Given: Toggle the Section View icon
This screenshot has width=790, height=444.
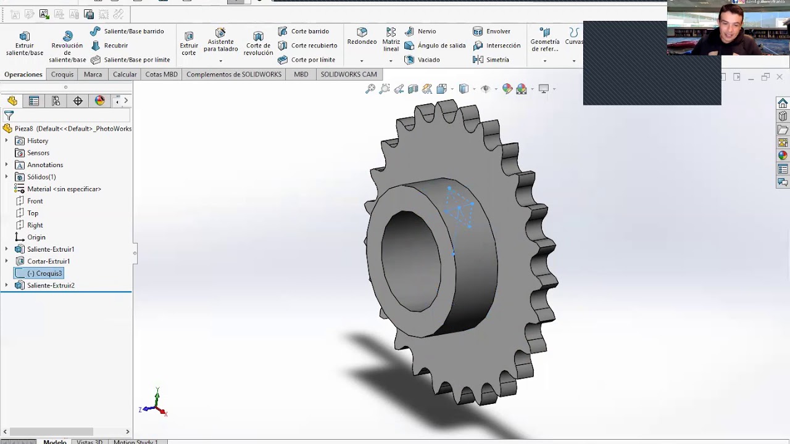Looking at the screenshot, I should coord(413,89).
